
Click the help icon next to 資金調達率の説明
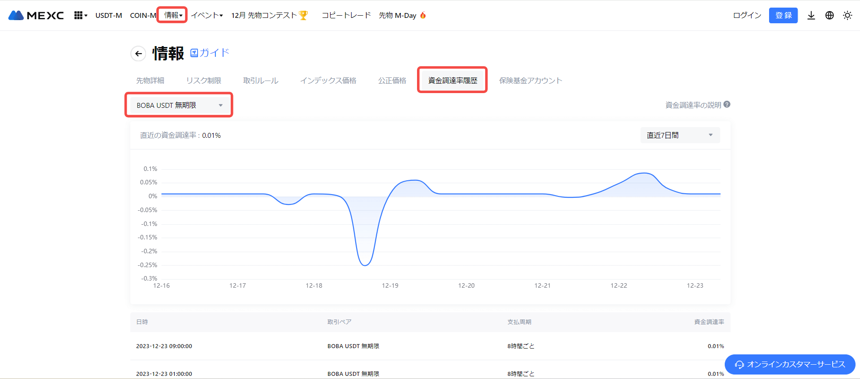[727, 104]
